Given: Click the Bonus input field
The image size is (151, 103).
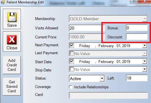Looking at the screenshot, I should 137,28.
